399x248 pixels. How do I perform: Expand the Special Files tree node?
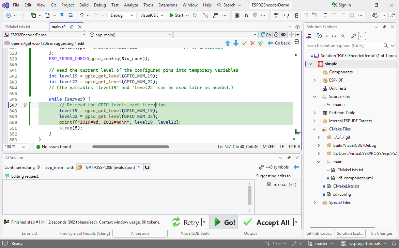[315, 202]
